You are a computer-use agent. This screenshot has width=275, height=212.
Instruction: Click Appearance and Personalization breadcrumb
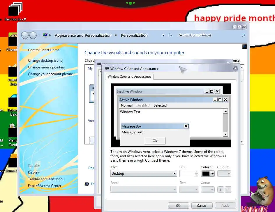(x=83, y=35)
